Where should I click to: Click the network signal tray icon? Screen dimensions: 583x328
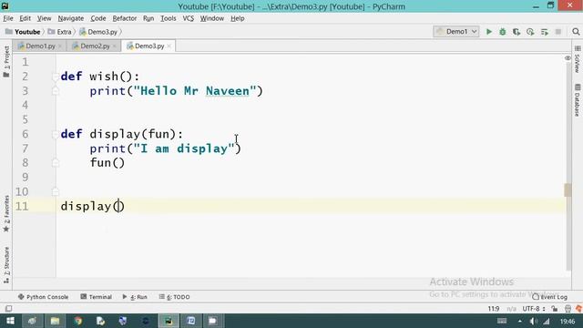click(x=547, y=321)
